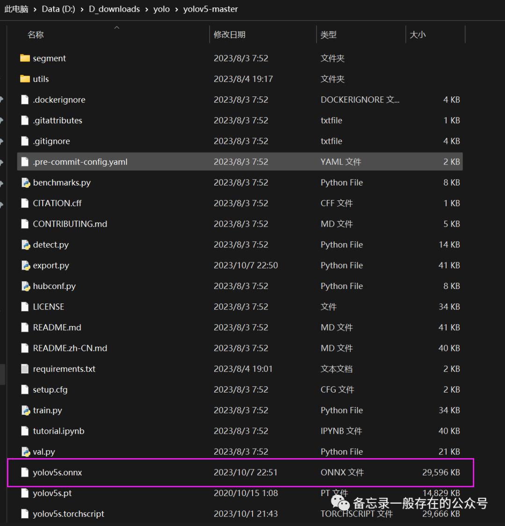Click the file name .pre-commit-config.yaml
Image resolution: width=505 pixels, height=526 pixels.
pos(80,162)
